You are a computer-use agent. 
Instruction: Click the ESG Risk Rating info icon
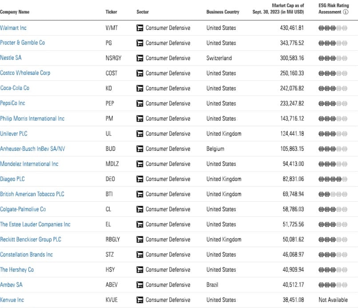pyautogui.click(x=346, y=12)
